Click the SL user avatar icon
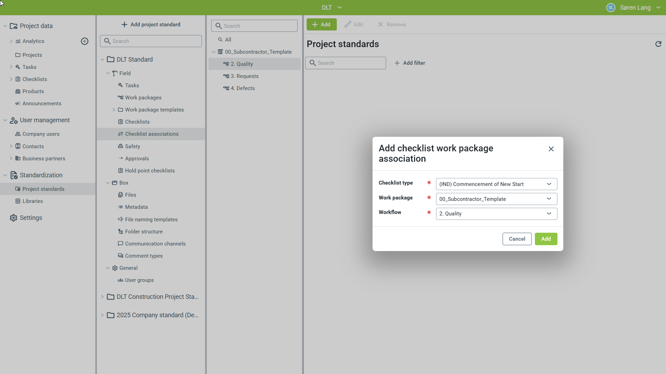The width and height of the screenshot is (666, 374). pyautogui.click(x=610, y=8)
